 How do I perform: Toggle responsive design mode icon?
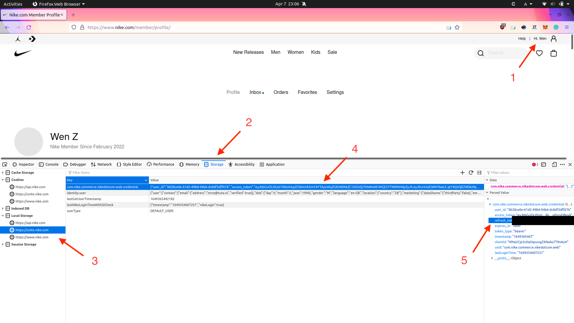554,164
